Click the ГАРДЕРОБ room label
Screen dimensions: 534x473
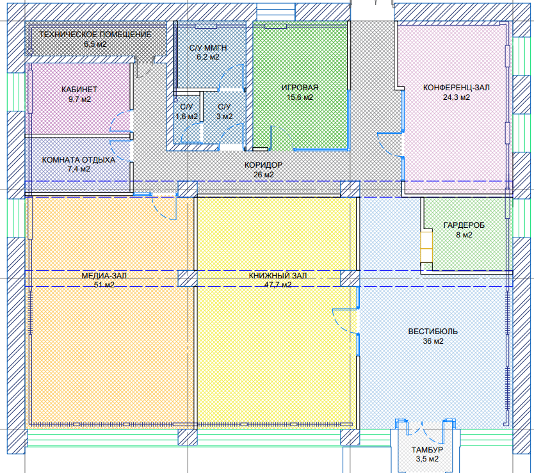click(x=464, y=226)
